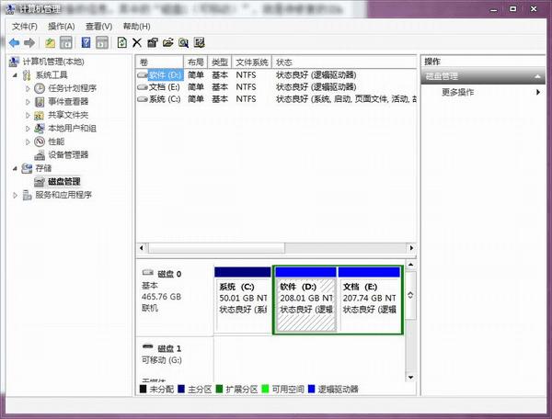The image size is (552, 419).
Task: Click the last toolbar settings-view icon
Action: [x=200, y=43]
